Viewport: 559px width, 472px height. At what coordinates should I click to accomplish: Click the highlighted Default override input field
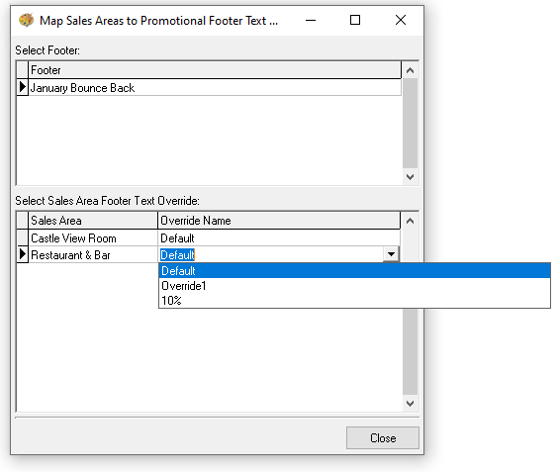click(x=271, y=255)
